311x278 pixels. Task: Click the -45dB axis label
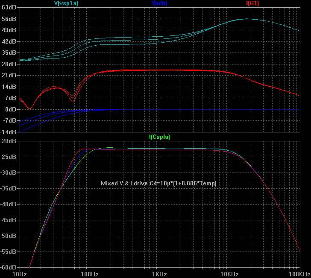point(8,220)
